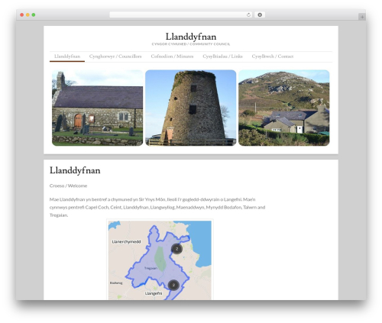Click the green area inside the map boundary
This screenshot has height=323, width=382.
[x=160, y=259]
